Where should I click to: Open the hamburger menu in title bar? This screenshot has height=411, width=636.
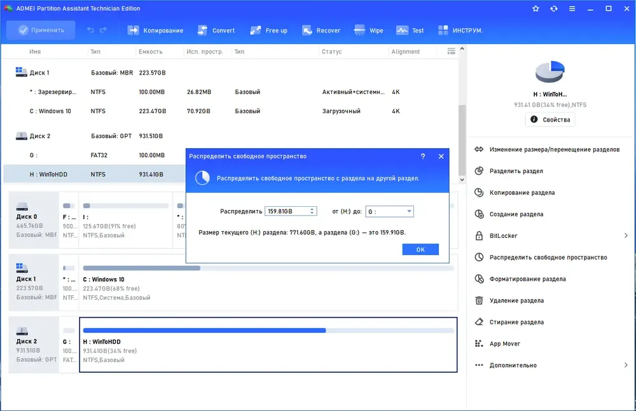[572, 8]
